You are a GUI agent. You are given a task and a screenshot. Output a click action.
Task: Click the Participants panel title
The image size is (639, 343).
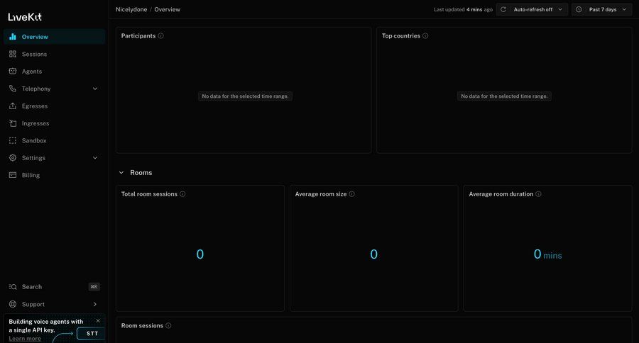click(x=138, y=36)
